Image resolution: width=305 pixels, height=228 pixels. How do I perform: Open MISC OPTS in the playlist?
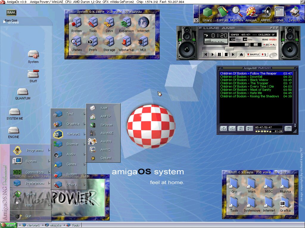pos(250,128)
